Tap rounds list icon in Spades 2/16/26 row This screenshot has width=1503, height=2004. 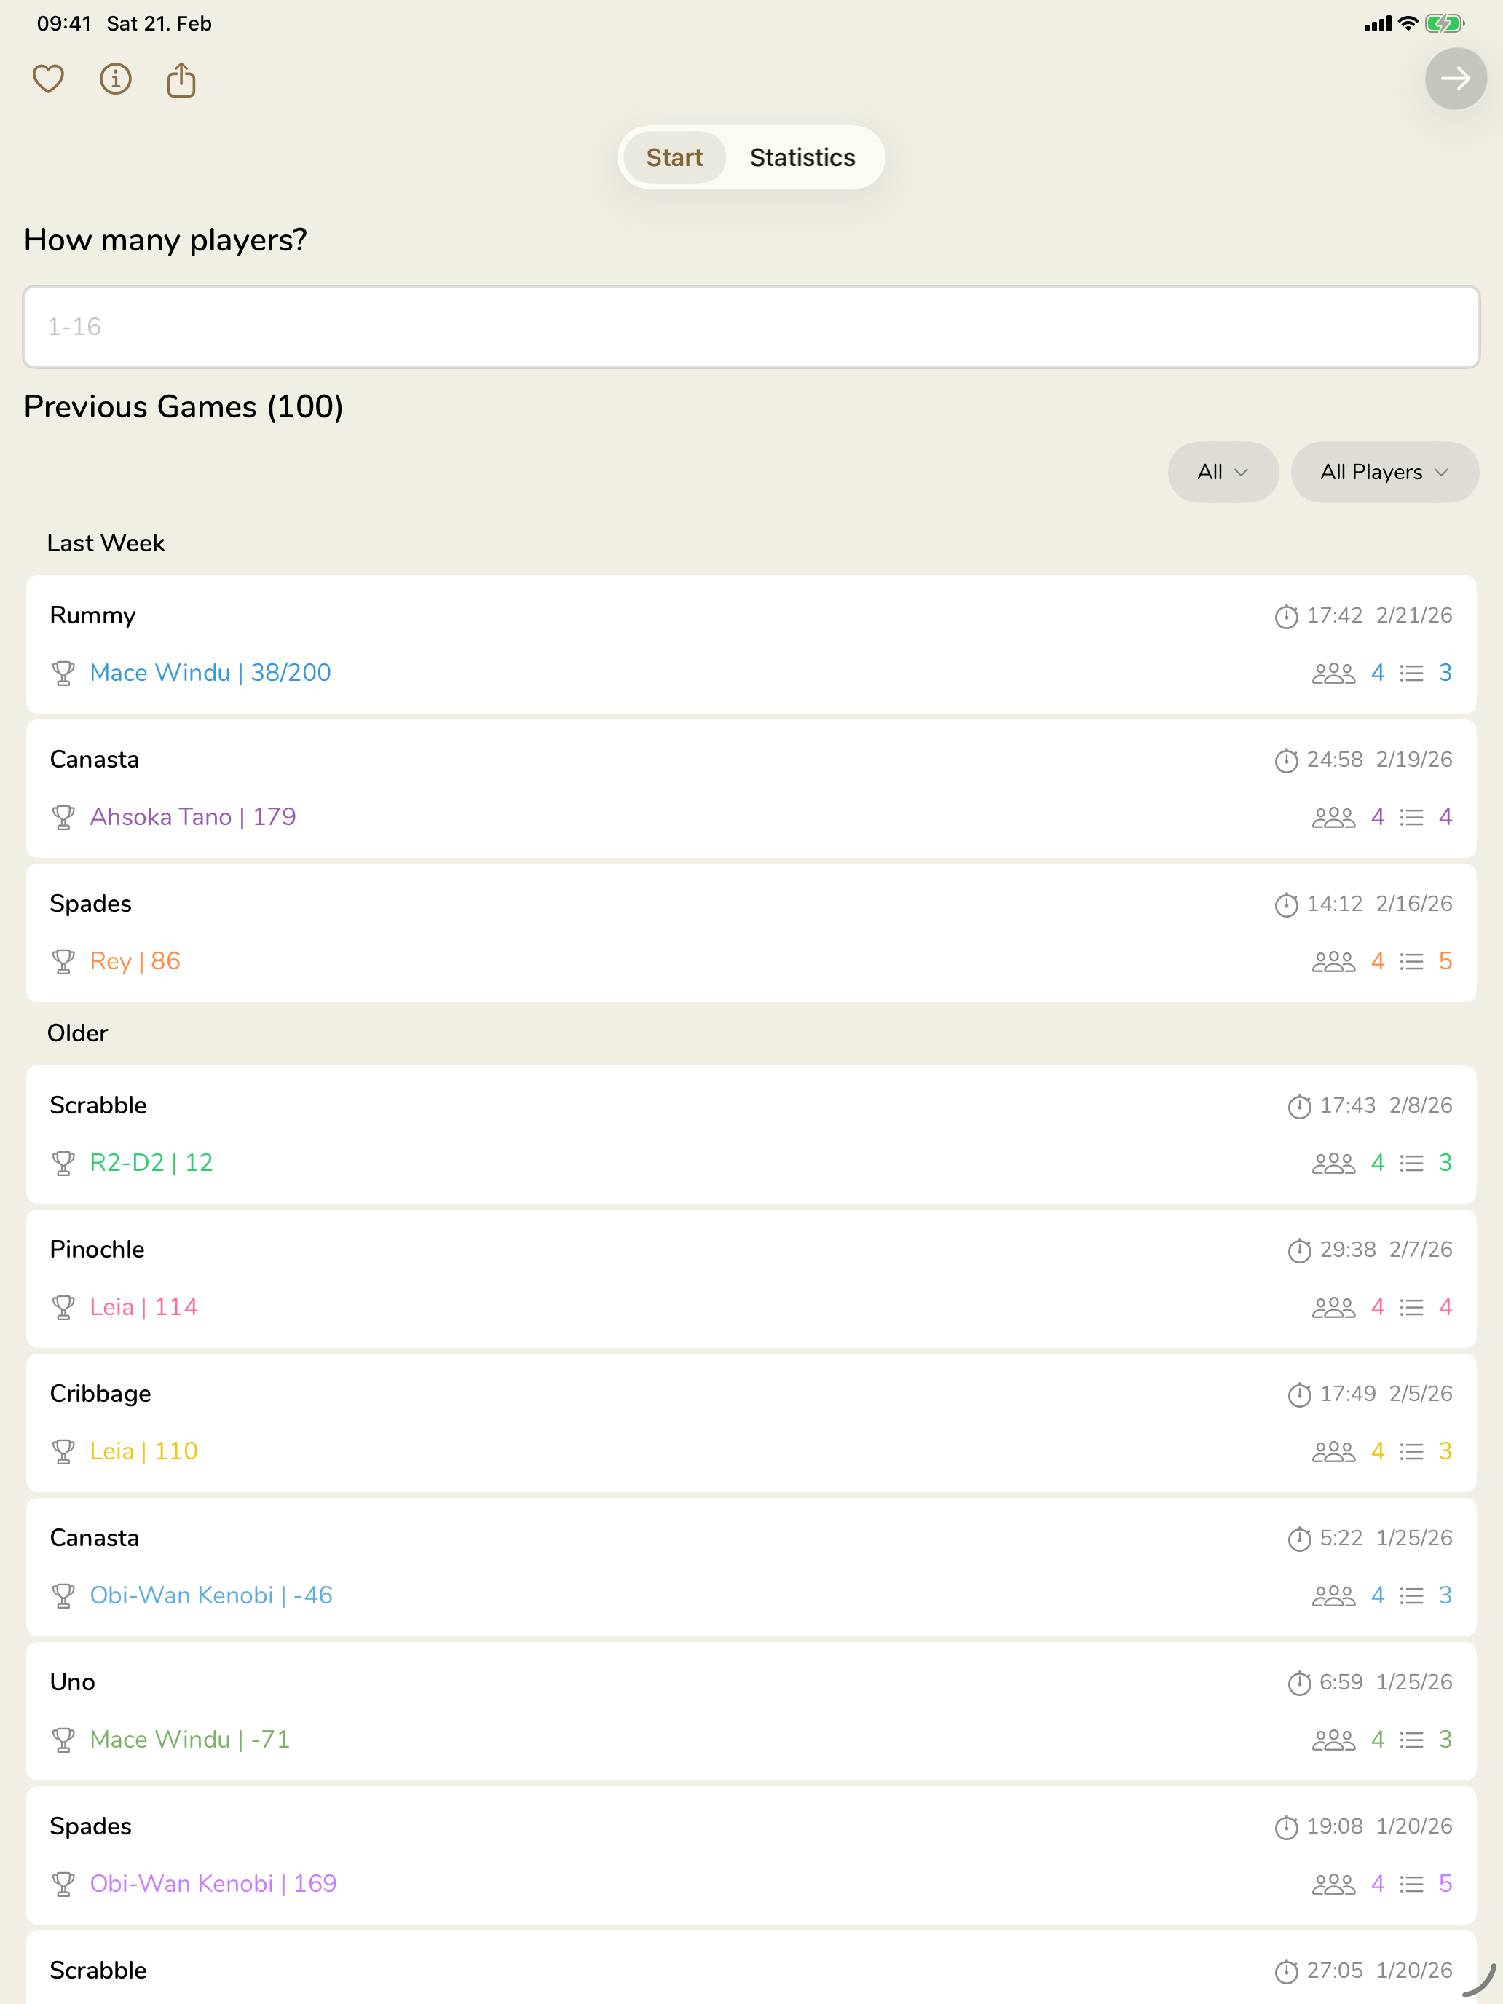tap(1411, 961)
